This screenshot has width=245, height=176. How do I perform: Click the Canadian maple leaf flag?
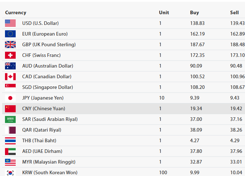point(10,76)
